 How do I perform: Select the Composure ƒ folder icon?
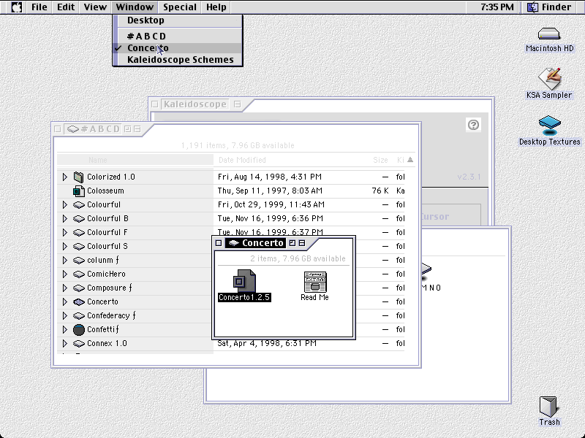pyautogui.click(x=78, y=288)
